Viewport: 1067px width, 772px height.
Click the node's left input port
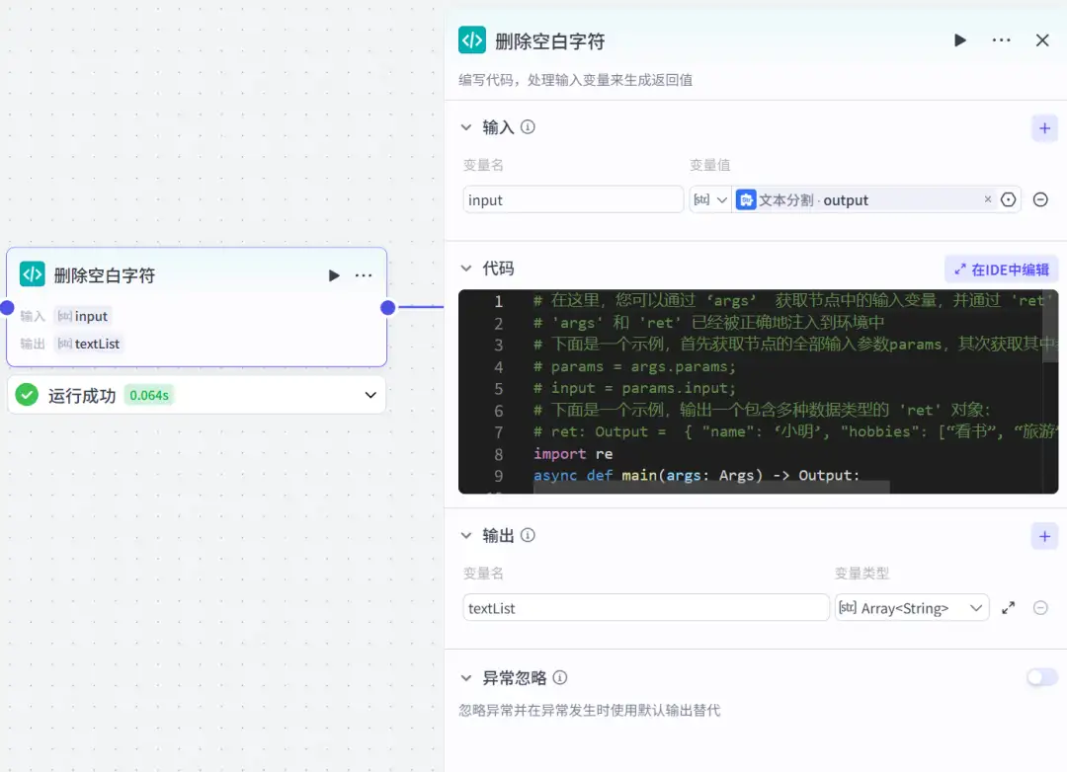[x=8, y=307]
